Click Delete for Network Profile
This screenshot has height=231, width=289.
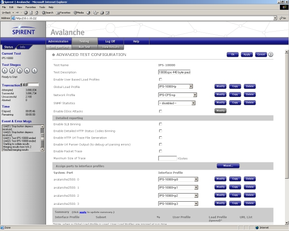(x=250, y=94)
